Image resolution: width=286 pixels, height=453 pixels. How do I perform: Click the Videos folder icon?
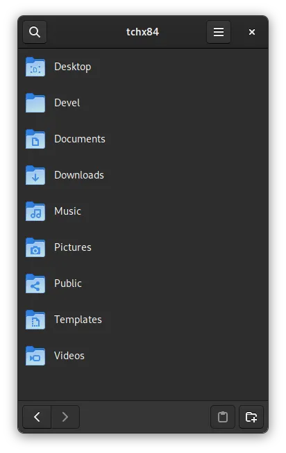(x=35, y=356)
